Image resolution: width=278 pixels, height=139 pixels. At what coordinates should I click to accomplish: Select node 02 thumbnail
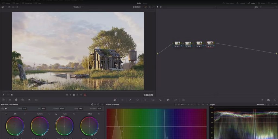coord(188,43)
